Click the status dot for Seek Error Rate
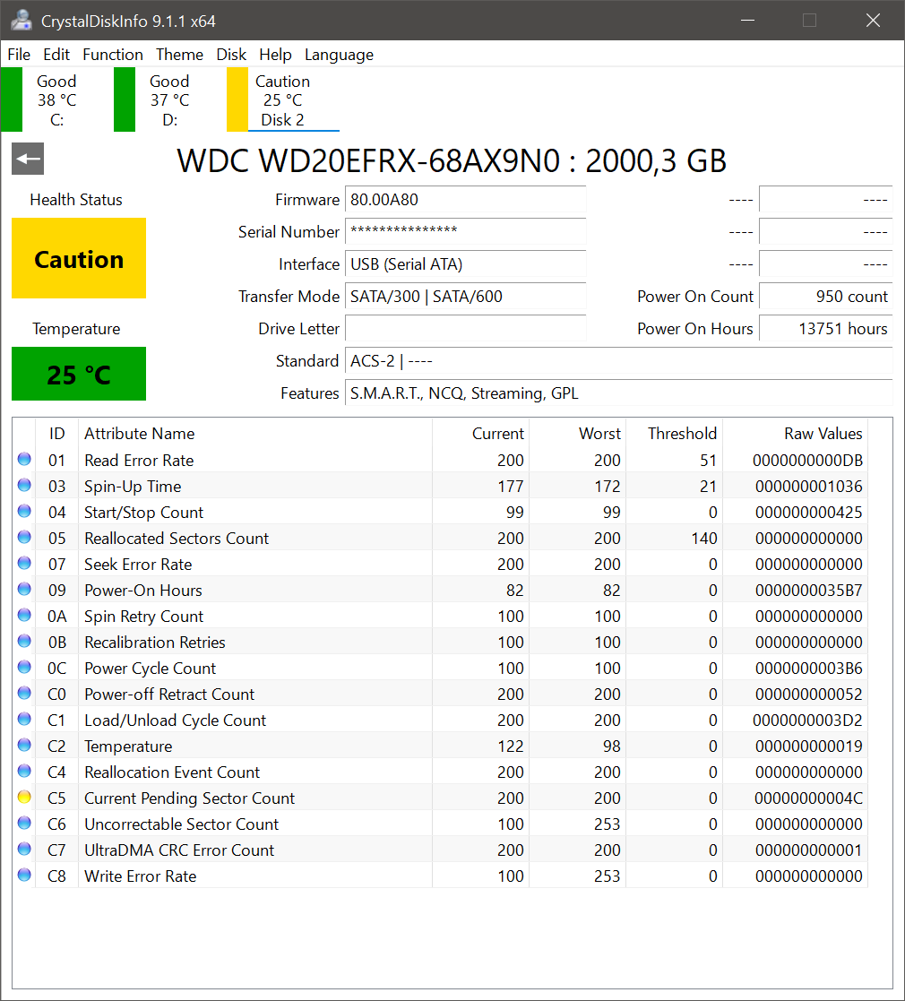This screenshot has height=1001, width=905. pos(24,563)
